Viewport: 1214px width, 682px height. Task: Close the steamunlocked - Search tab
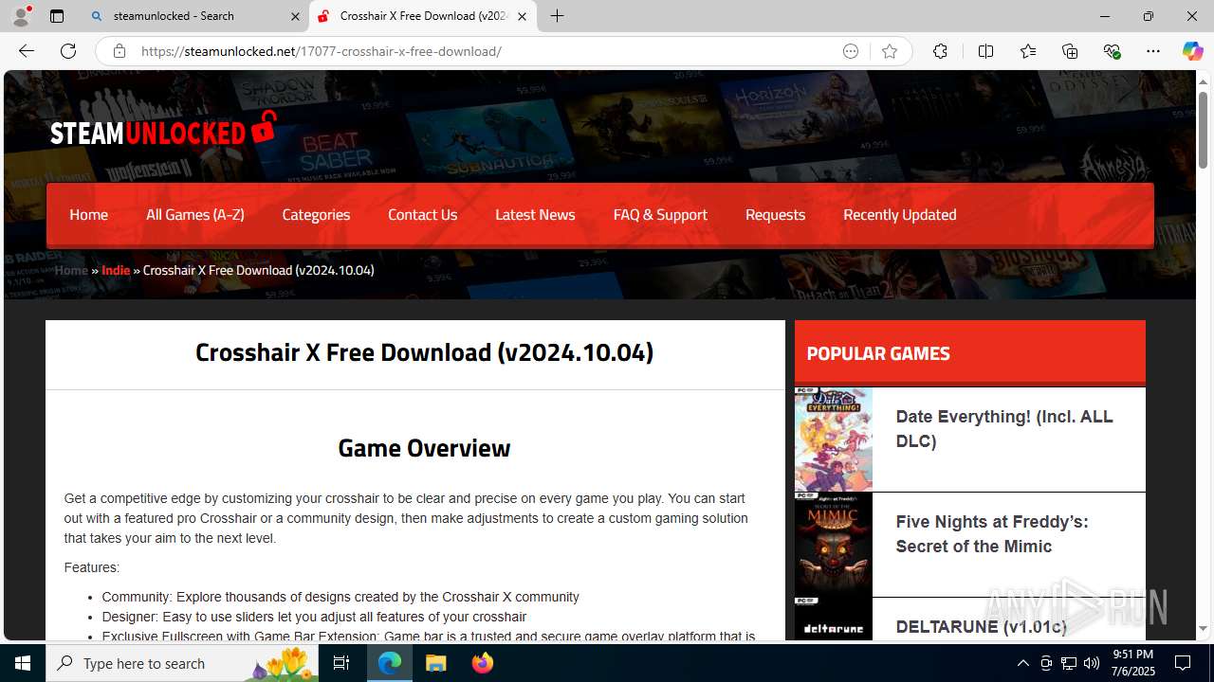[294, 16]
